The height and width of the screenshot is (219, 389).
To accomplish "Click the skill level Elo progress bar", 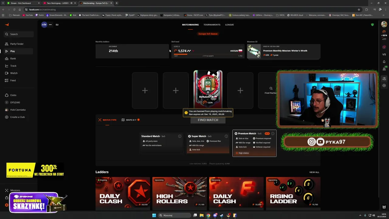I will 208,54.
